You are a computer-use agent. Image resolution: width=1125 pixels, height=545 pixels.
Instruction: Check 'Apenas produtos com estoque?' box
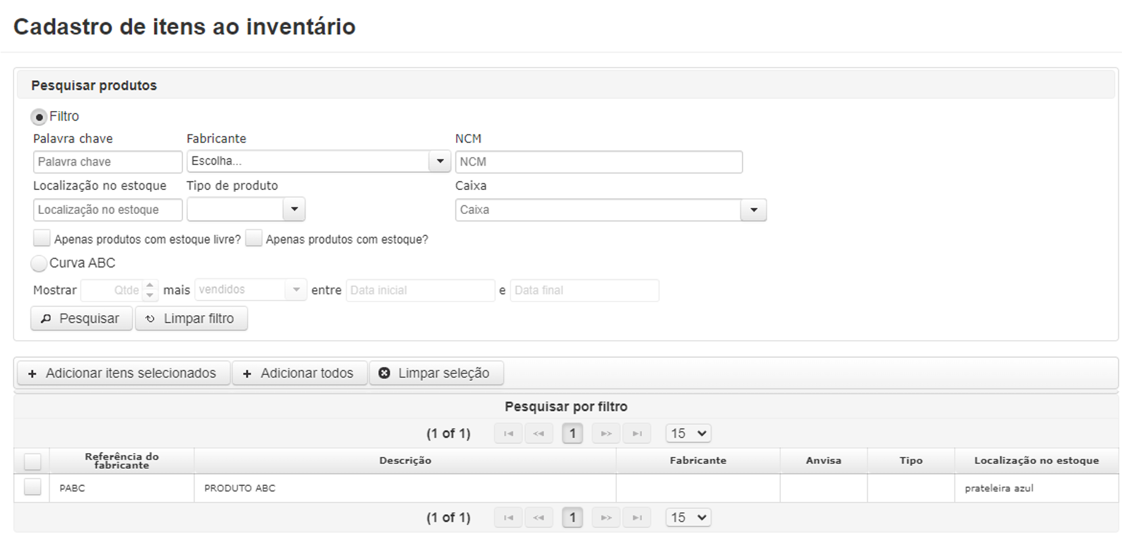click(253, 238)
